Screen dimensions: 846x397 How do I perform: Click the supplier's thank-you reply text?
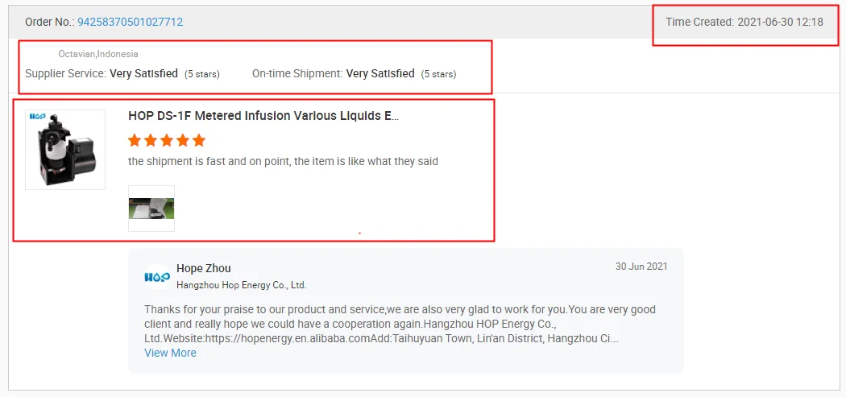click(400, 324)
